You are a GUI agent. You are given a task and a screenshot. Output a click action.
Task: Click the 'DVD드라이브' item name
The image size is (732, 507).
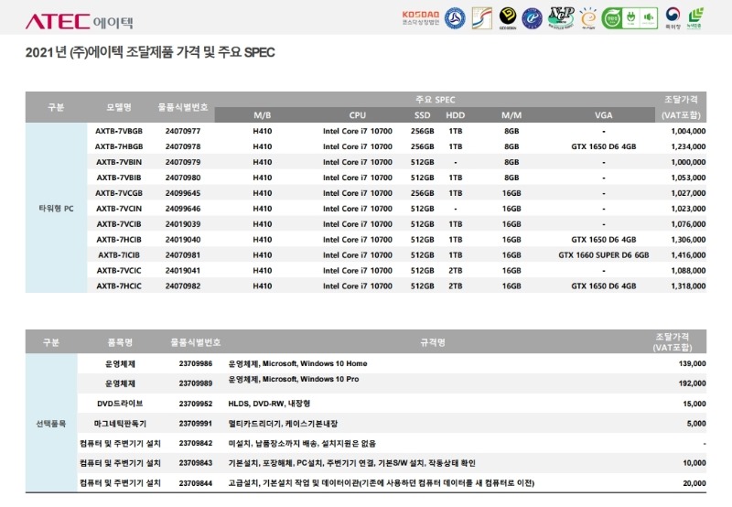point(120,404)
